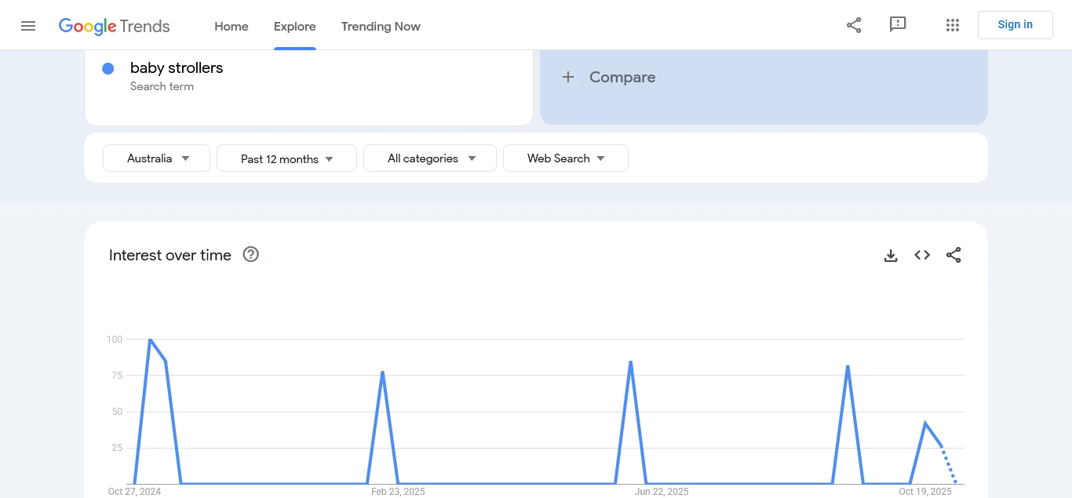1072x498 pixels.
Task: Open the Google apps grid
Action: coord(953,25)
